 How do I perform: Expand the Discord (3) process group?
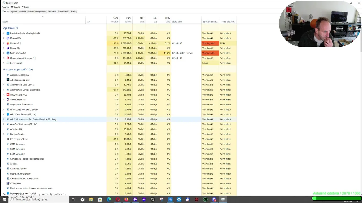pos(4,38)
